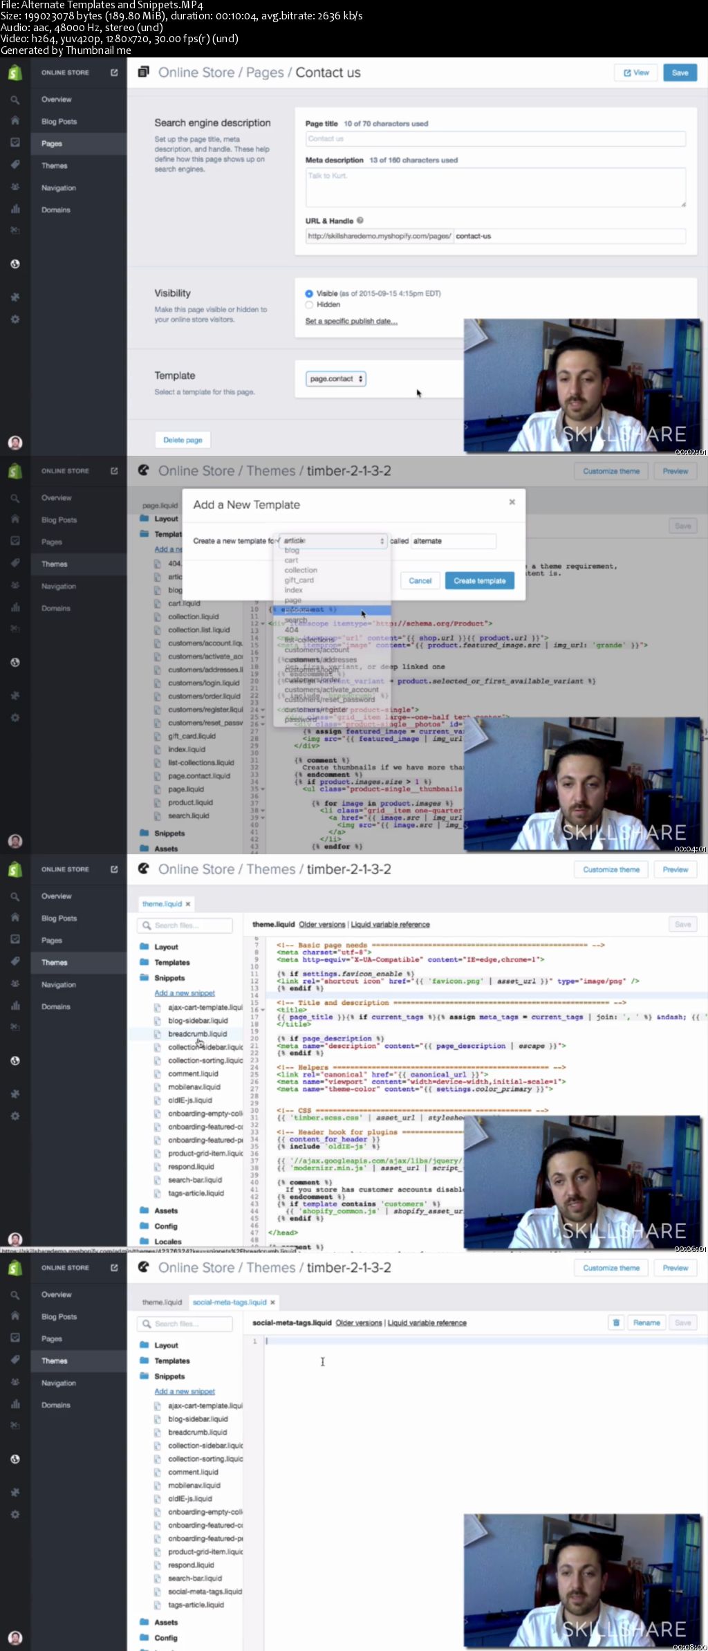Close the social-meta-tags.liquid tab
Viewport: 708px width, 1651px height.
(272, 1302)
